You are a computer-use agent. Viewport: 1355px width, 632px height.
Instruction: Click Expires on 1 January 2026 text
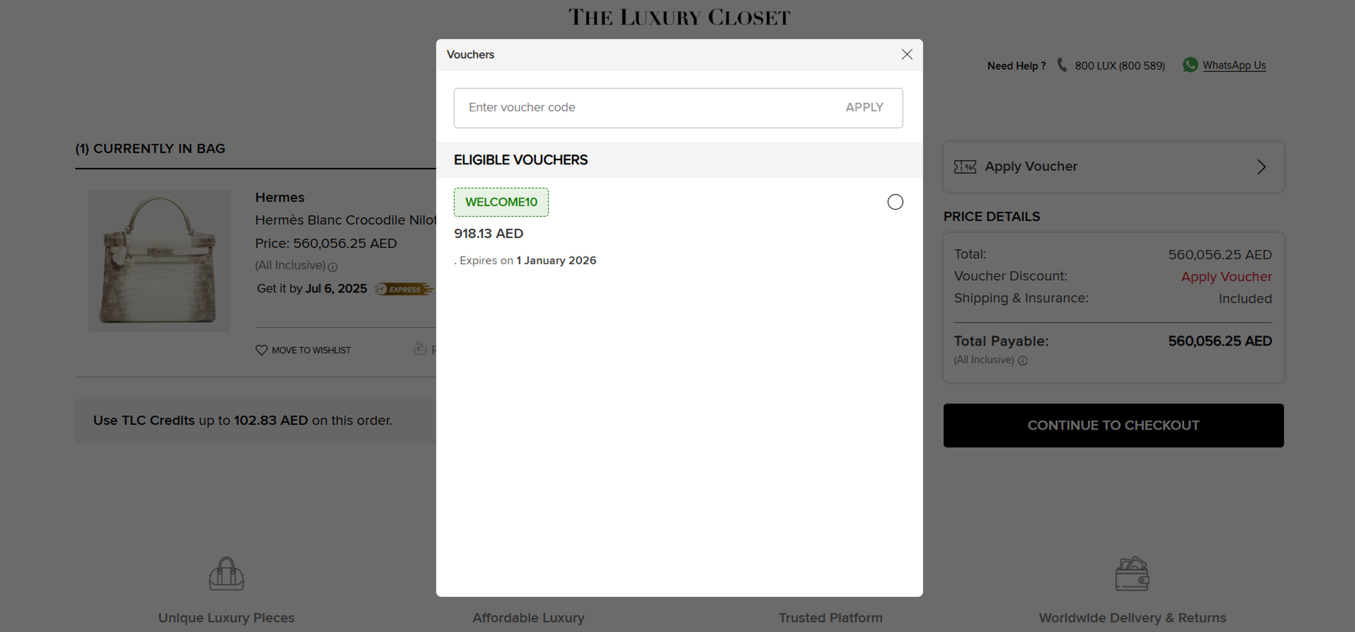528,260
